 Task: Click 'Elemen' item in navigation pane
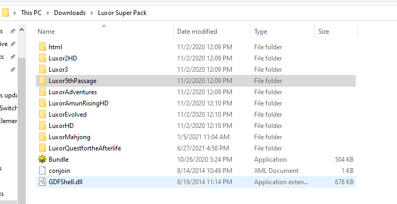(9, 121)
